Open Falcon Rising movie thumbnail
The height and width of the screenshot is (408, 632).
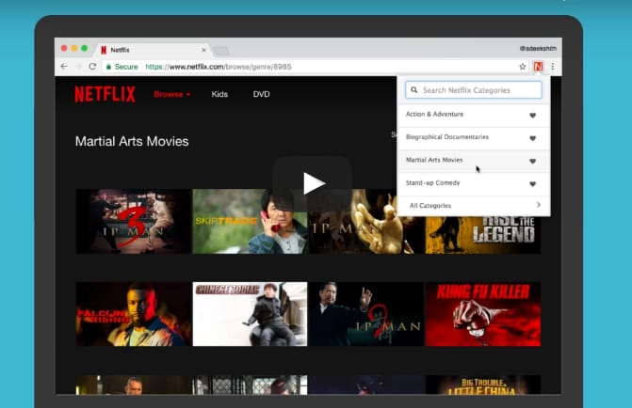[x=134, y=314]
